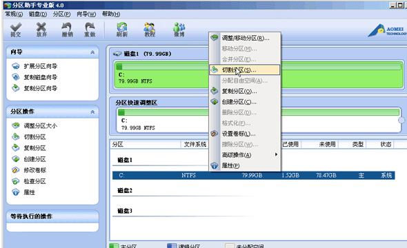
Task: Select the 磁盘2 row in the list
Action: tap(125, 191)
